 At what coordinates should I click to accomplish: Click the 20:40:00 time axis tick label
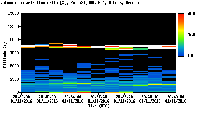click(176, 97)
